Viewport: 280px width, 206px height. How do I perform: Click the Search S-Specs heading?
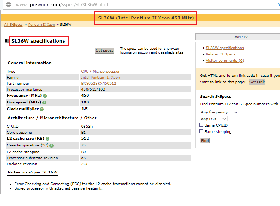click(x=216, y=97)
